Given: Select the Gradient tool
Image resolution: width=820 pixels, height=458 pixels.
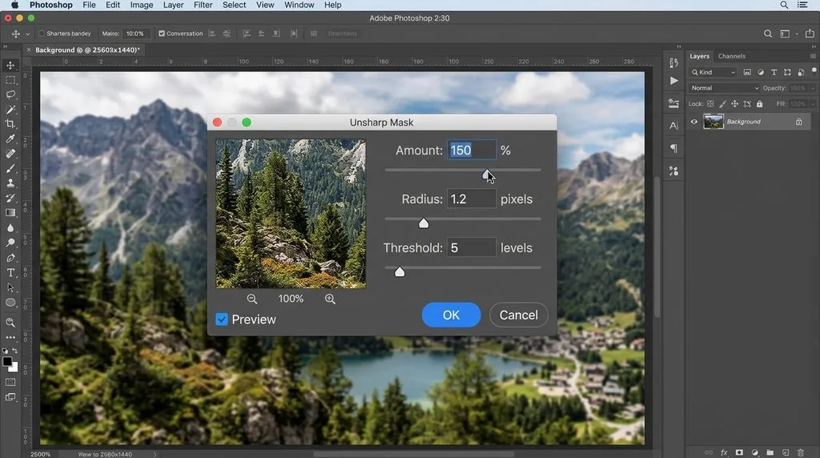Looking at the screenshot, I should click(x=10, y=213).
